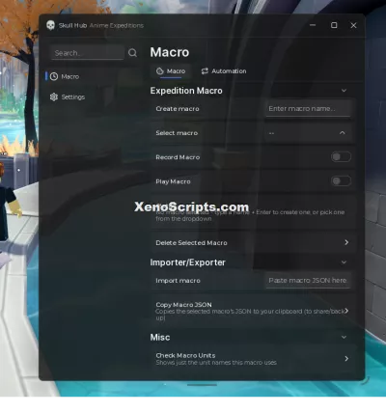The height and width of the screenshot is (413, 386).
Task: Enable the Record Macro toggle
Action: pos(341,157)
